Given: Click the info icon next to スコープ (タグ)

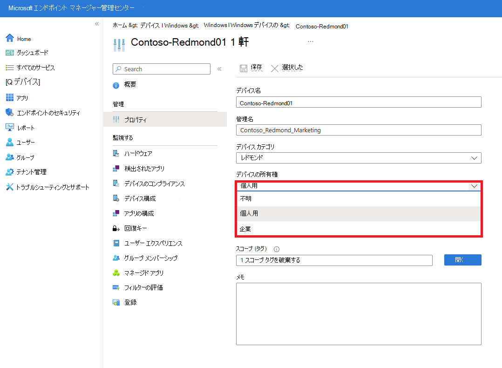Looking at the screenshot, I should (277, 249).
